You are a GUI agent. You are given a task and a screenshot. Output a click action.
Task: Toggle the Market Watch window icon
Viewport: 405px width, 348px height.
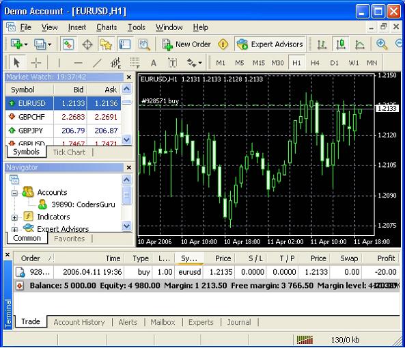(x=68, y=44)
